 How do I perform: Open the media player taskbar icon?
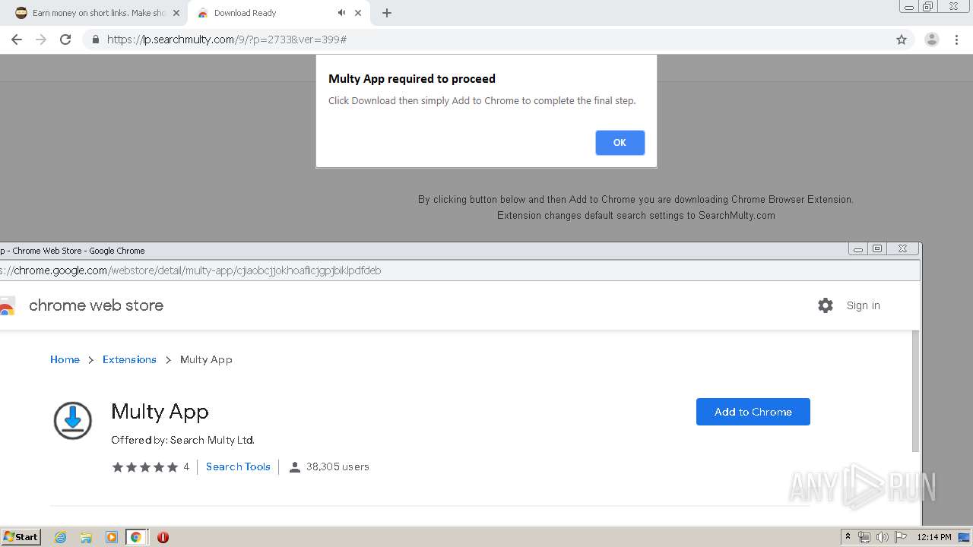pyautogui.click(x=112, y=537)
